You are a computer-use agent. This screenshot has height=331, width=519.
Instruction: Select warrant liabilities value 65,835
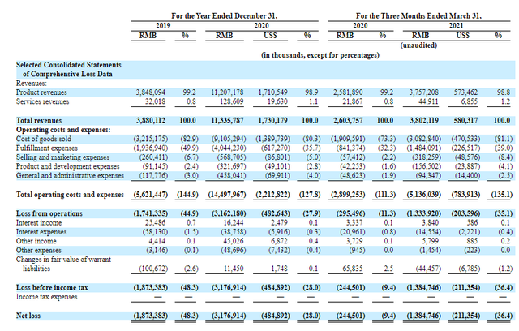click(x=353, y=269)
